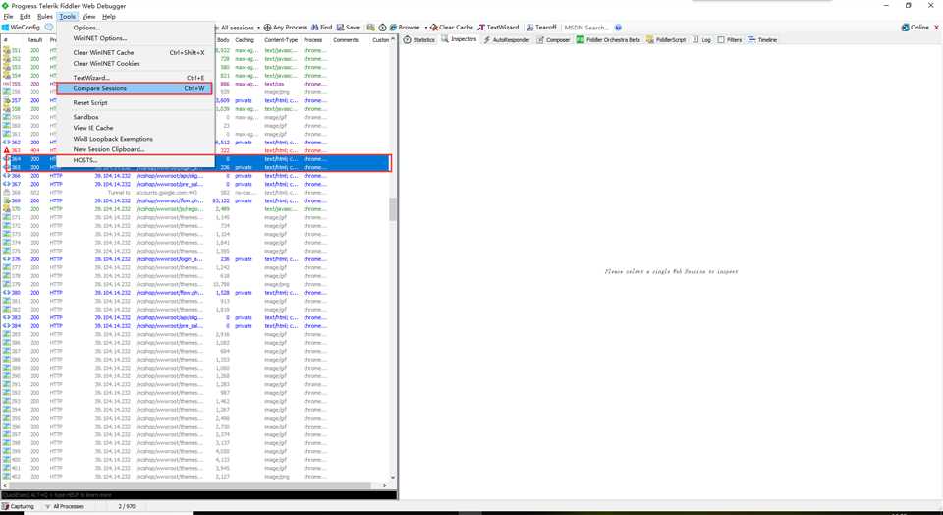Select Compare Sessions menu item

(135, 88)
